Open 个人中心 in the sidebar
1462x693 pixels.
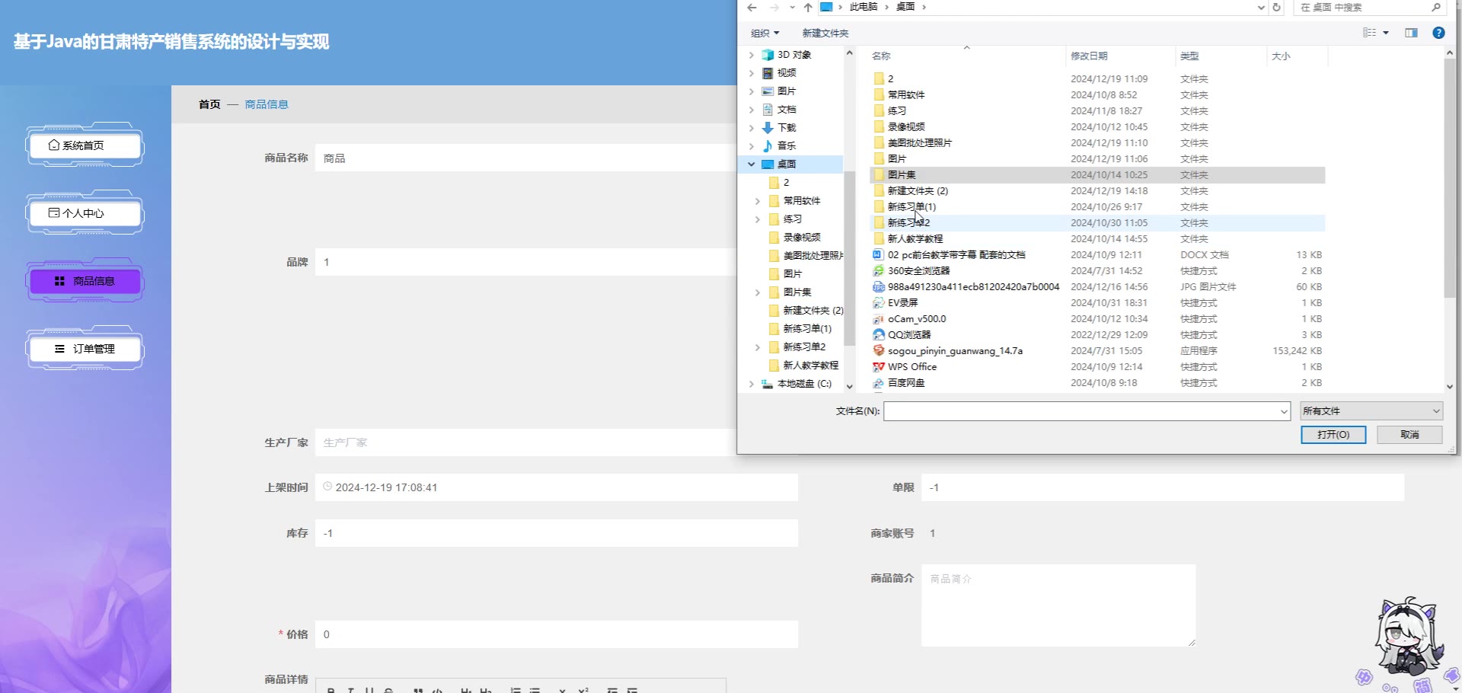click(x=85, y=213)
